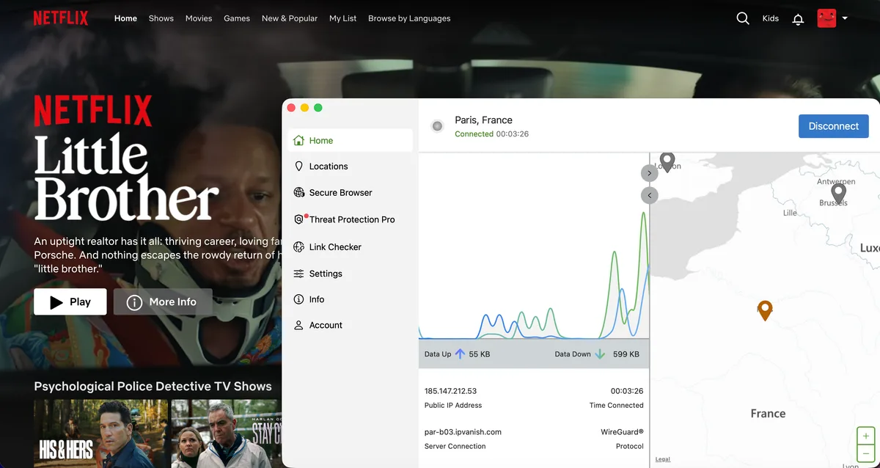Viewport: 880px width, 468px height.
Task: Open More Info for Little Brother
Action: click(162, 301)
